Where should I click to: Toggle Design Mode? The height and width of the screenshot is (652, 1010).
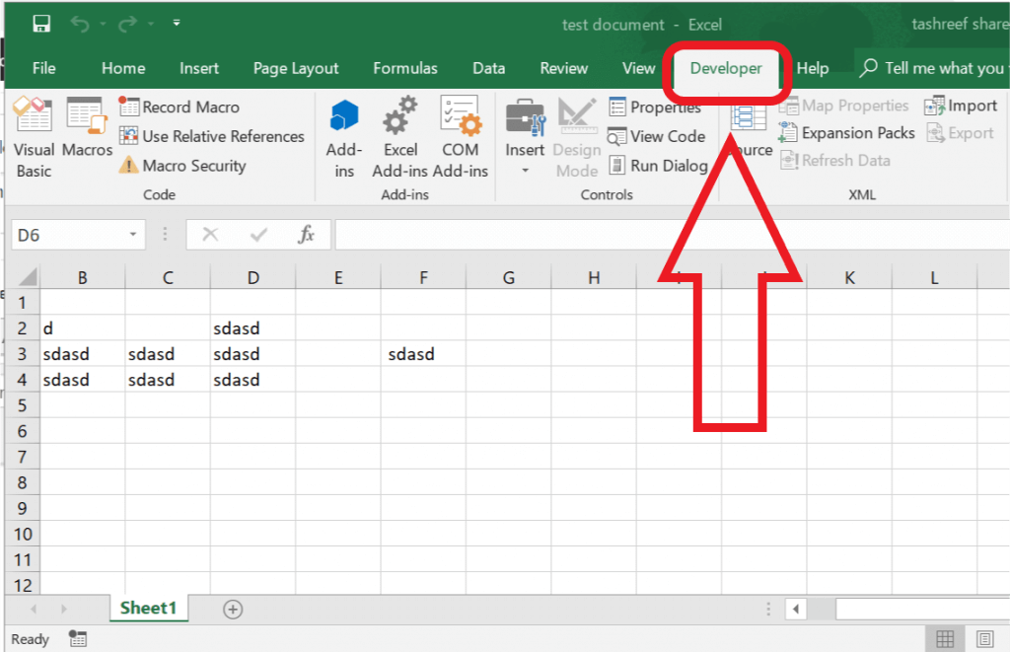point(577,138)
